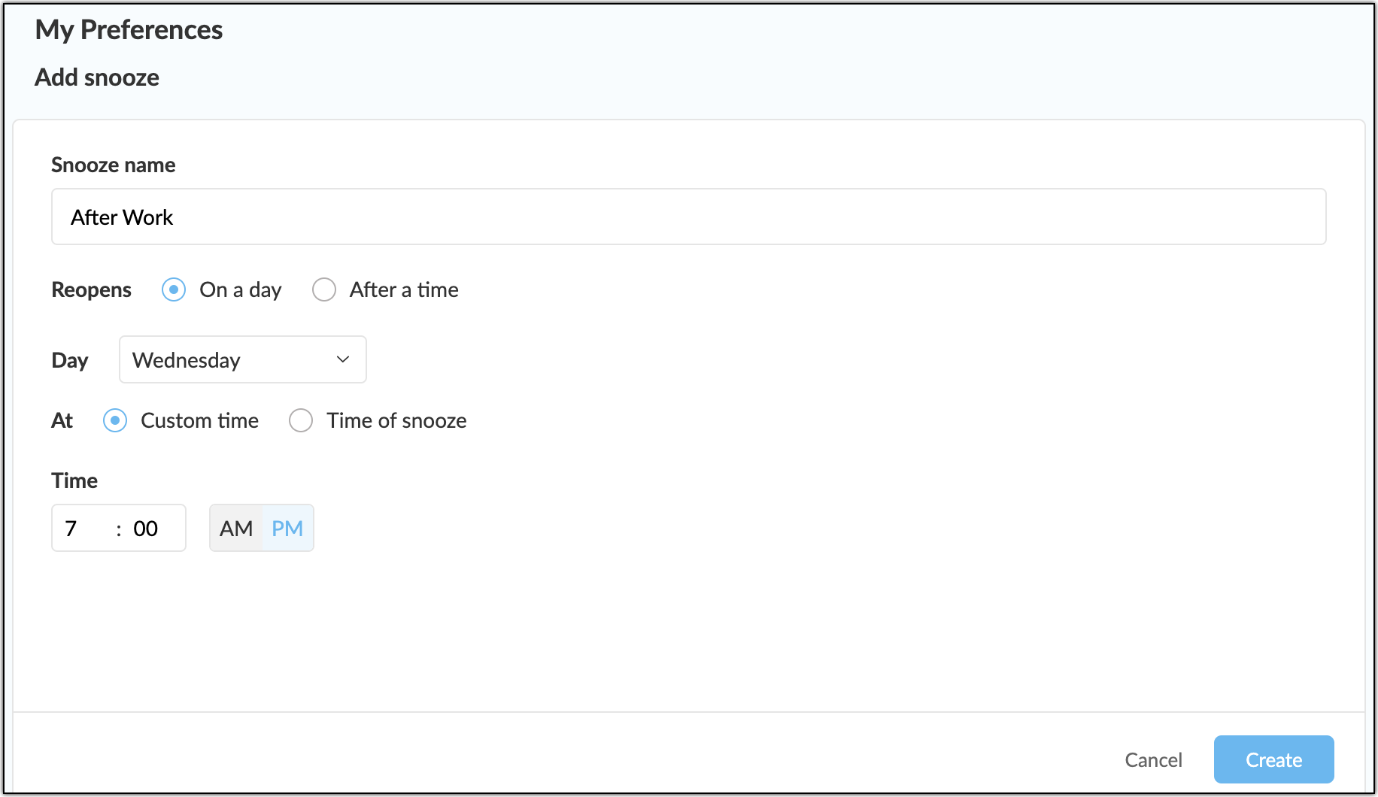Choose the Time of snooze radio option
Screen dimensions: 1378x797
(301, 420)
